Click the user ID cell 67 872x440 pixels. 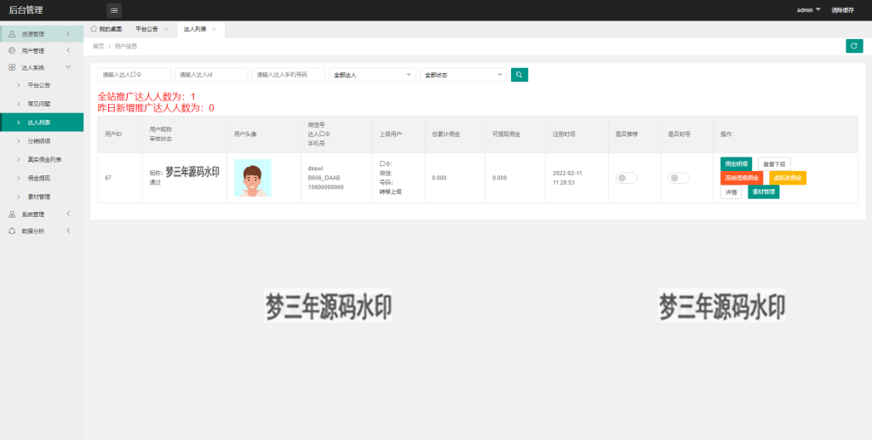(x=108, y=178)
